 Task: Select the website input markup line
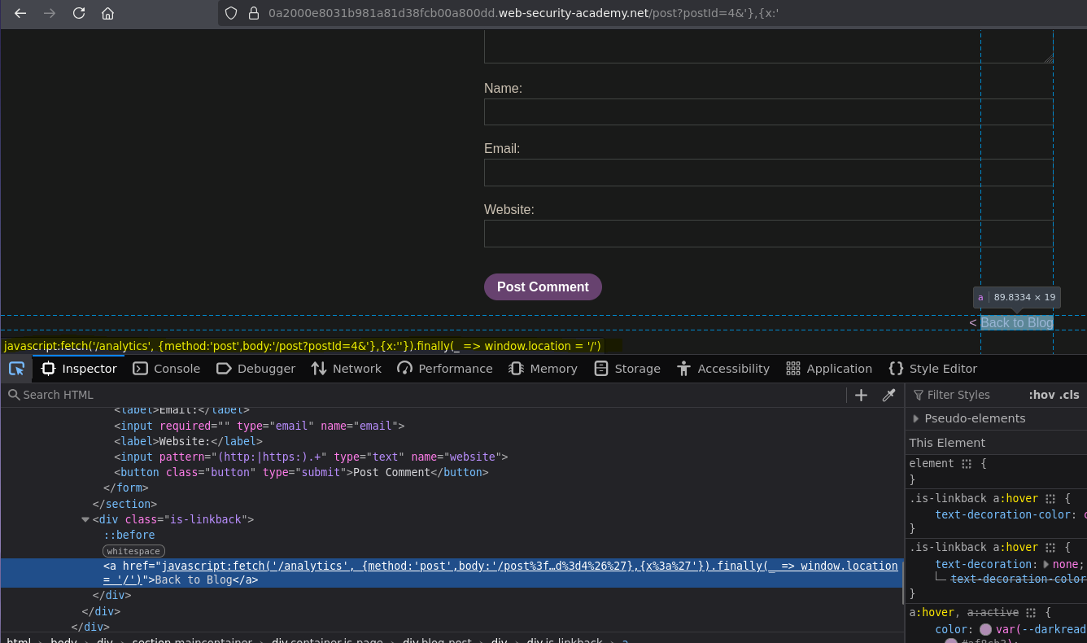(x=311, y=457)
